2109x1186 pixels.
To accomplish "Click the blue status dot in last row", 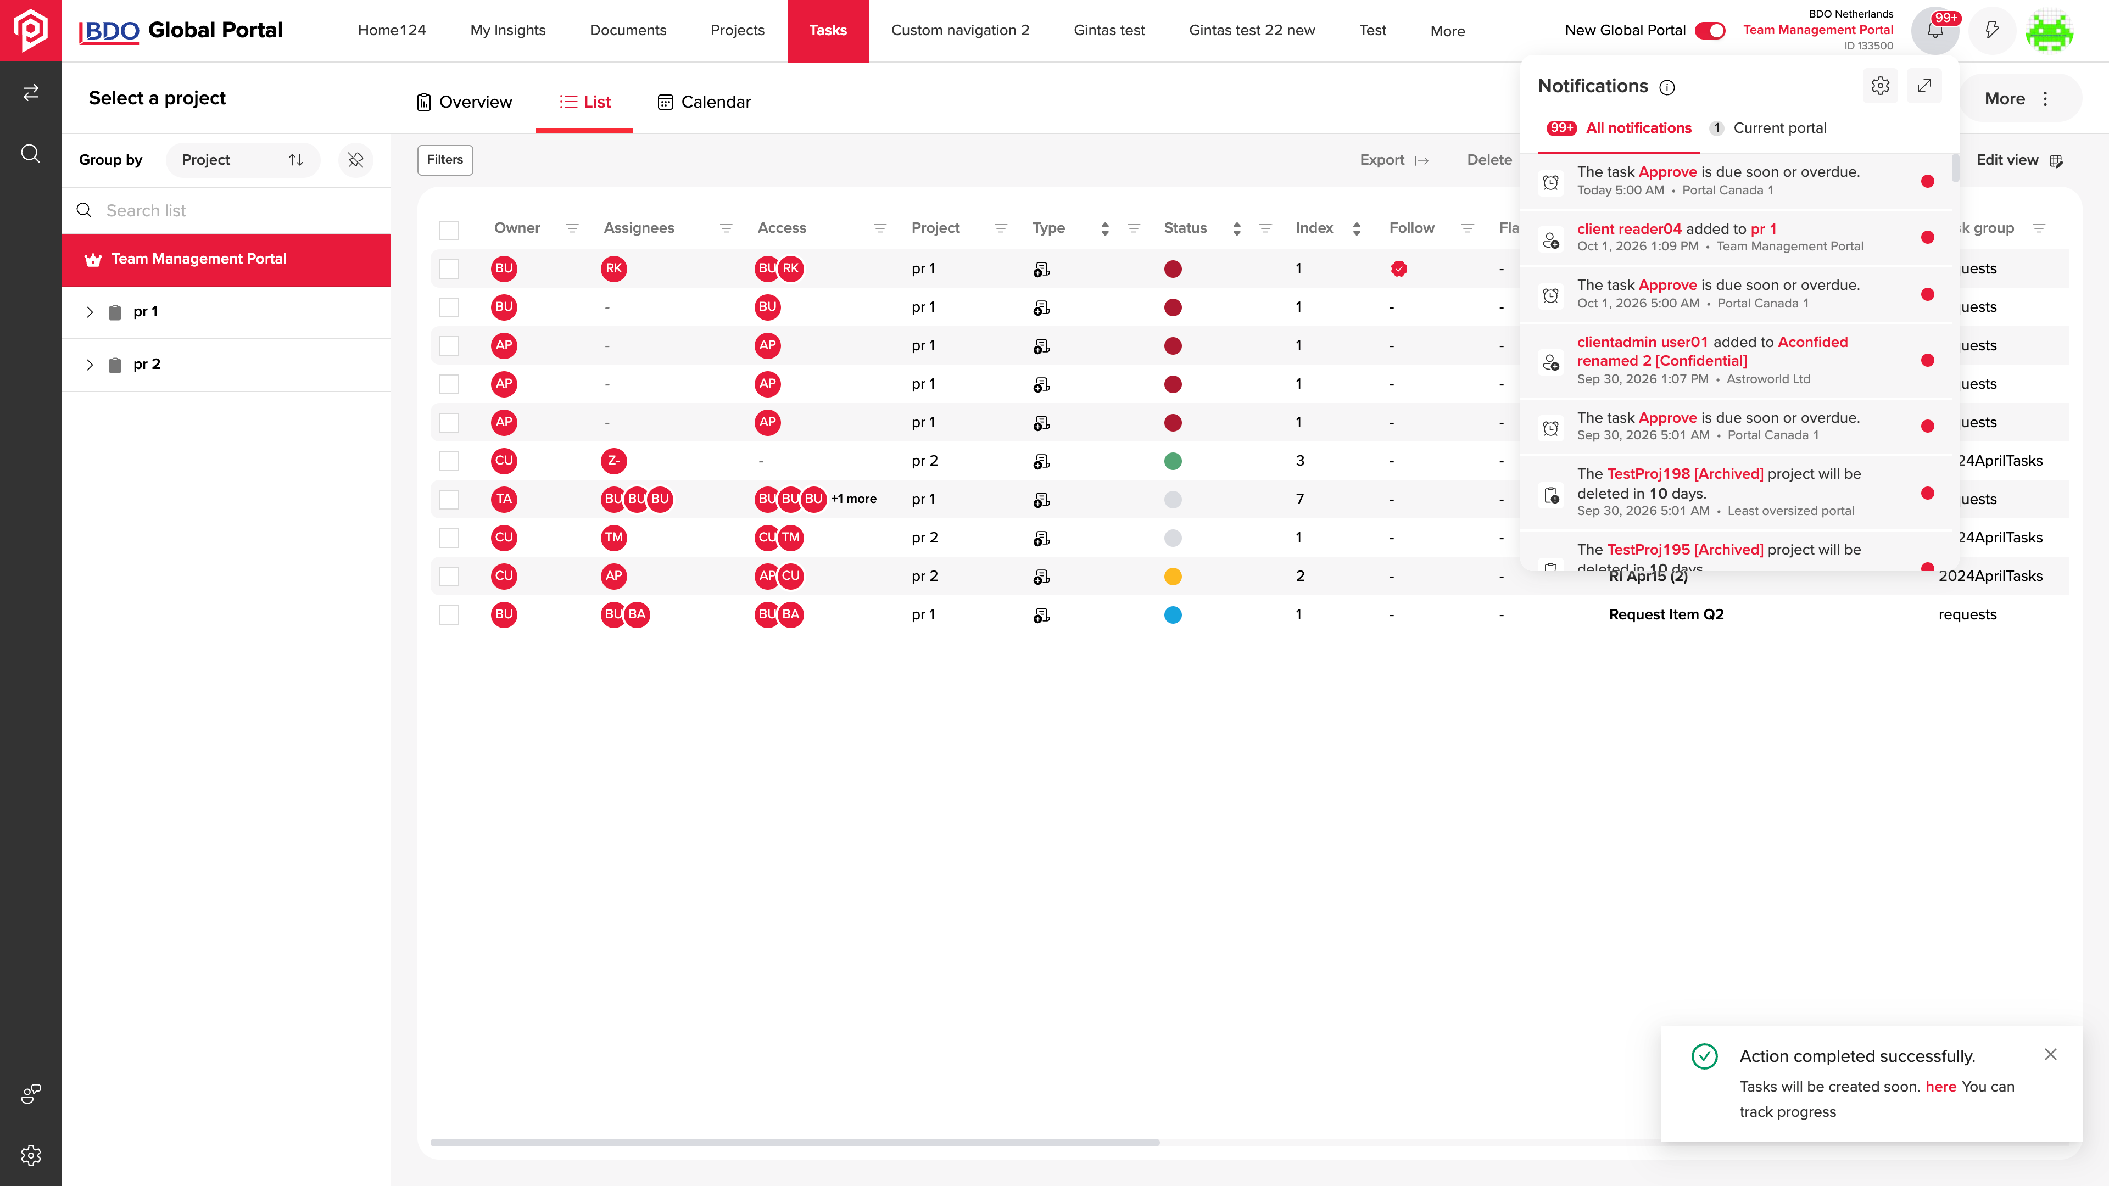I will 1173,615.
